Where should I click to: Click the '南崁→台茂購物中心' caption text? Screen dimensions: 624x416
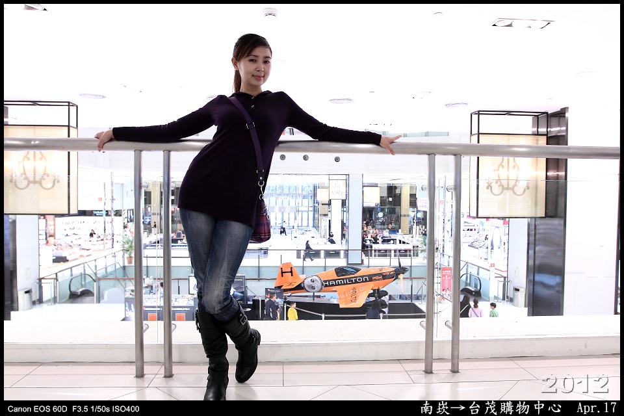491,408
